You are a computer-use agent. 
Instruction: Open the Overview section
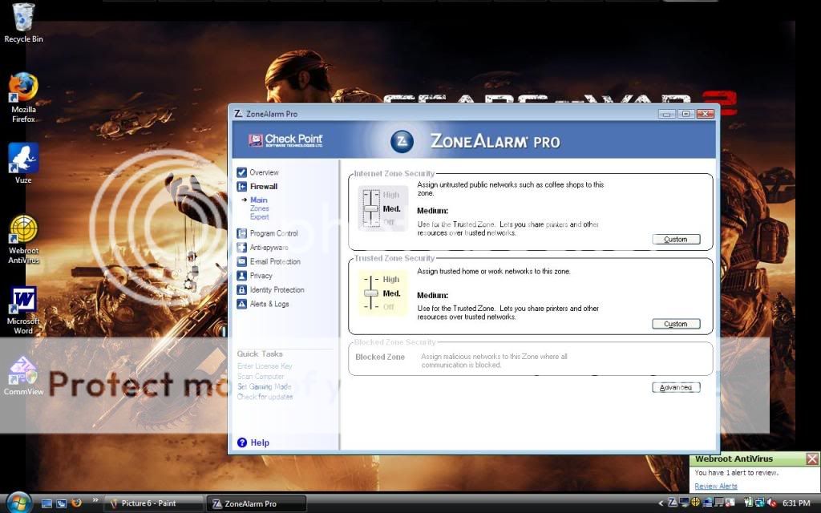pos(264,172)
